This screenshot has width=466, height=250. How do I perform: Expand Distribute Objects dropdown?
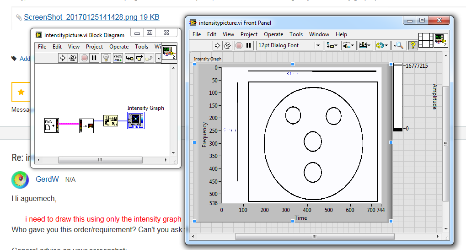(348, 45)
